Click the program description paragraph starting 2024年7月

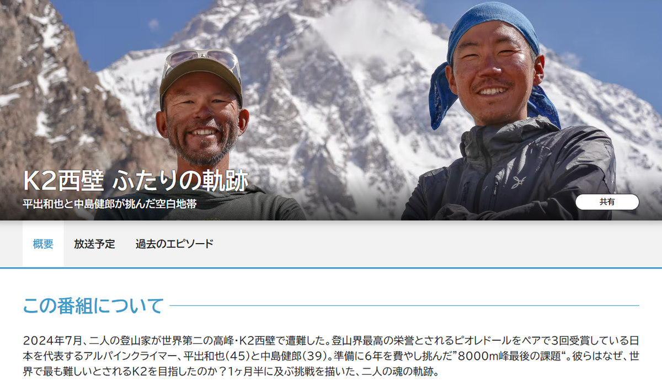tap(331, 356)
